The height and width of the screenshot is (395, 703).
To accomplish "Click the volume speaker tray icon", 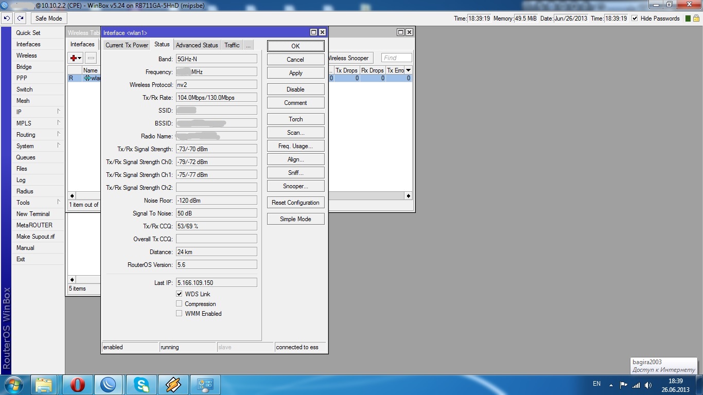I will point(648,385).
